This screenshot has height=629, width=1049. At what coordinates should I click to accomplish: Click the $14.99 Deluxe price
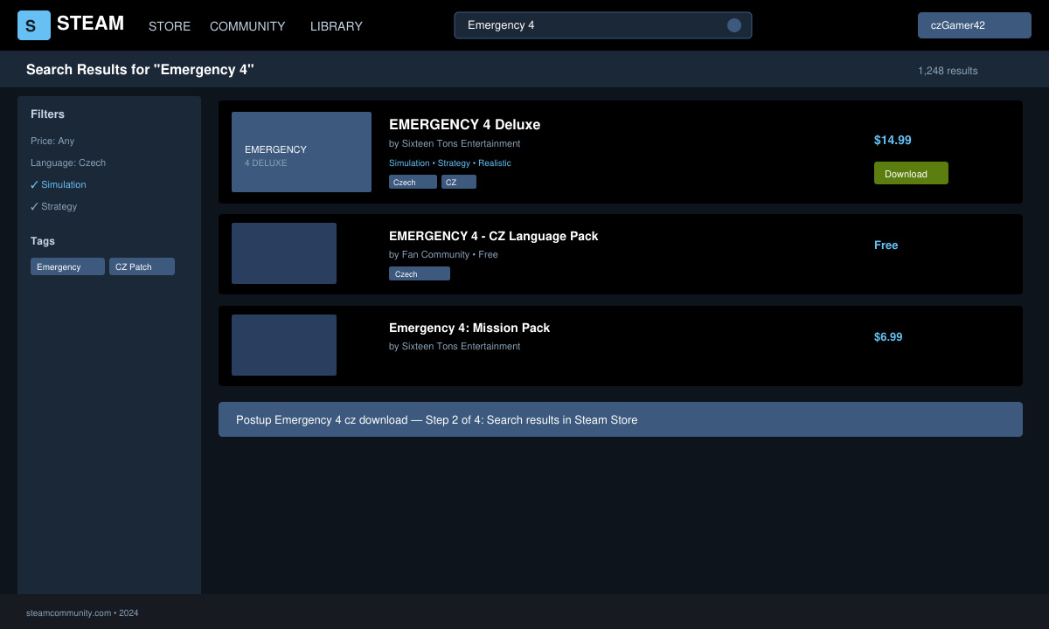[893, 140]
